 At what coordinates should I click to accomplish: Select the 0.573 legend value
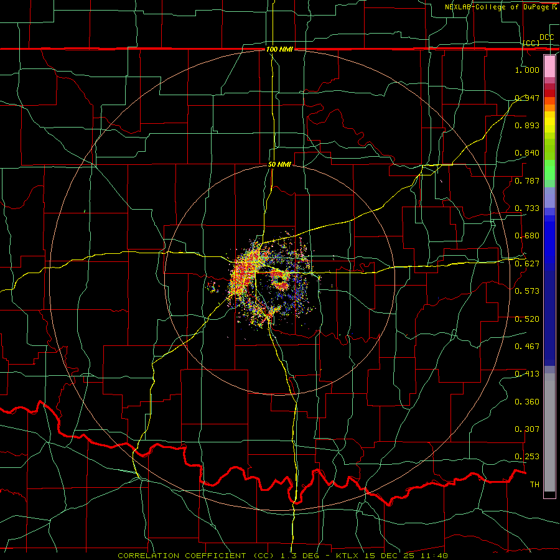click(527, 291)
